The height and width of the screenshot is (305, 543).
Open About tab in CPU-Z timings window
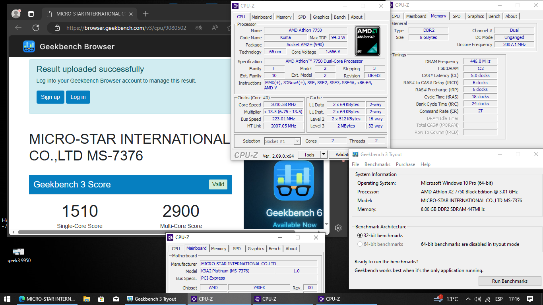[511, 16]
